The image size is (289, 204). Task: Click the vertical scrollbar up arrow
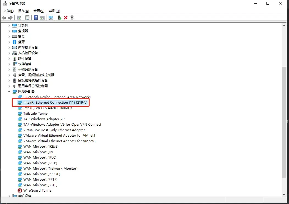point(284,26)
